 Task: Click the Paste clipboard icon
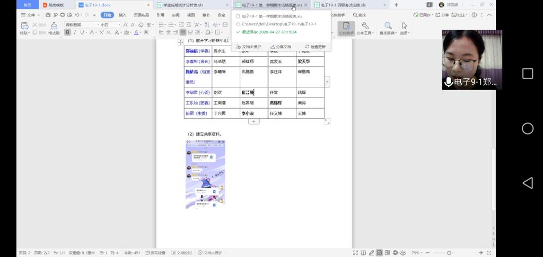(x=24, y=26)
